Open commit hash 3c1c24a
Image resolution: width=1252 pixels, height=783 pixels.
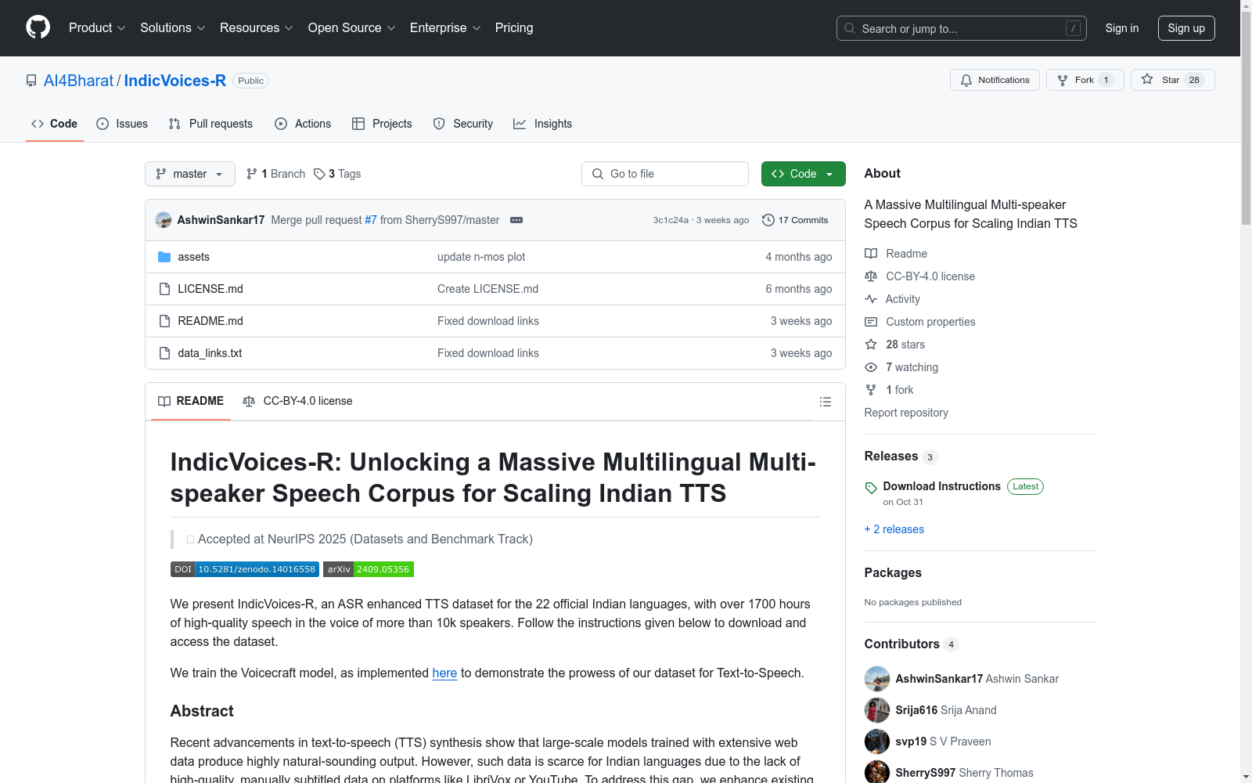671,220
